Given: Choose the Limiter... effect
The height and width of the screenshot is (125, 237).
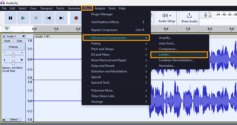Looking at the screenshot, I should click(x=179, y=55).
